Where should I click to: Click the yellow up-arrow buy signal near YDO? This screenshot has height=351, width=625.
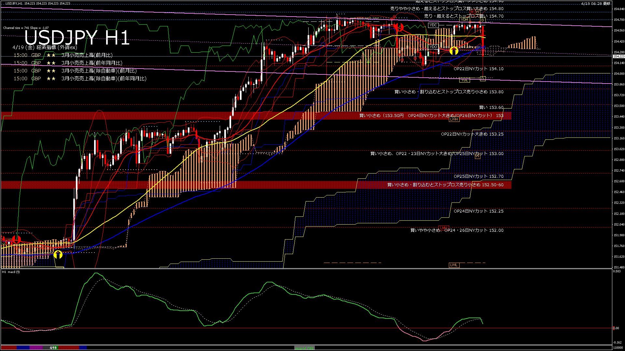pos(454,51)
